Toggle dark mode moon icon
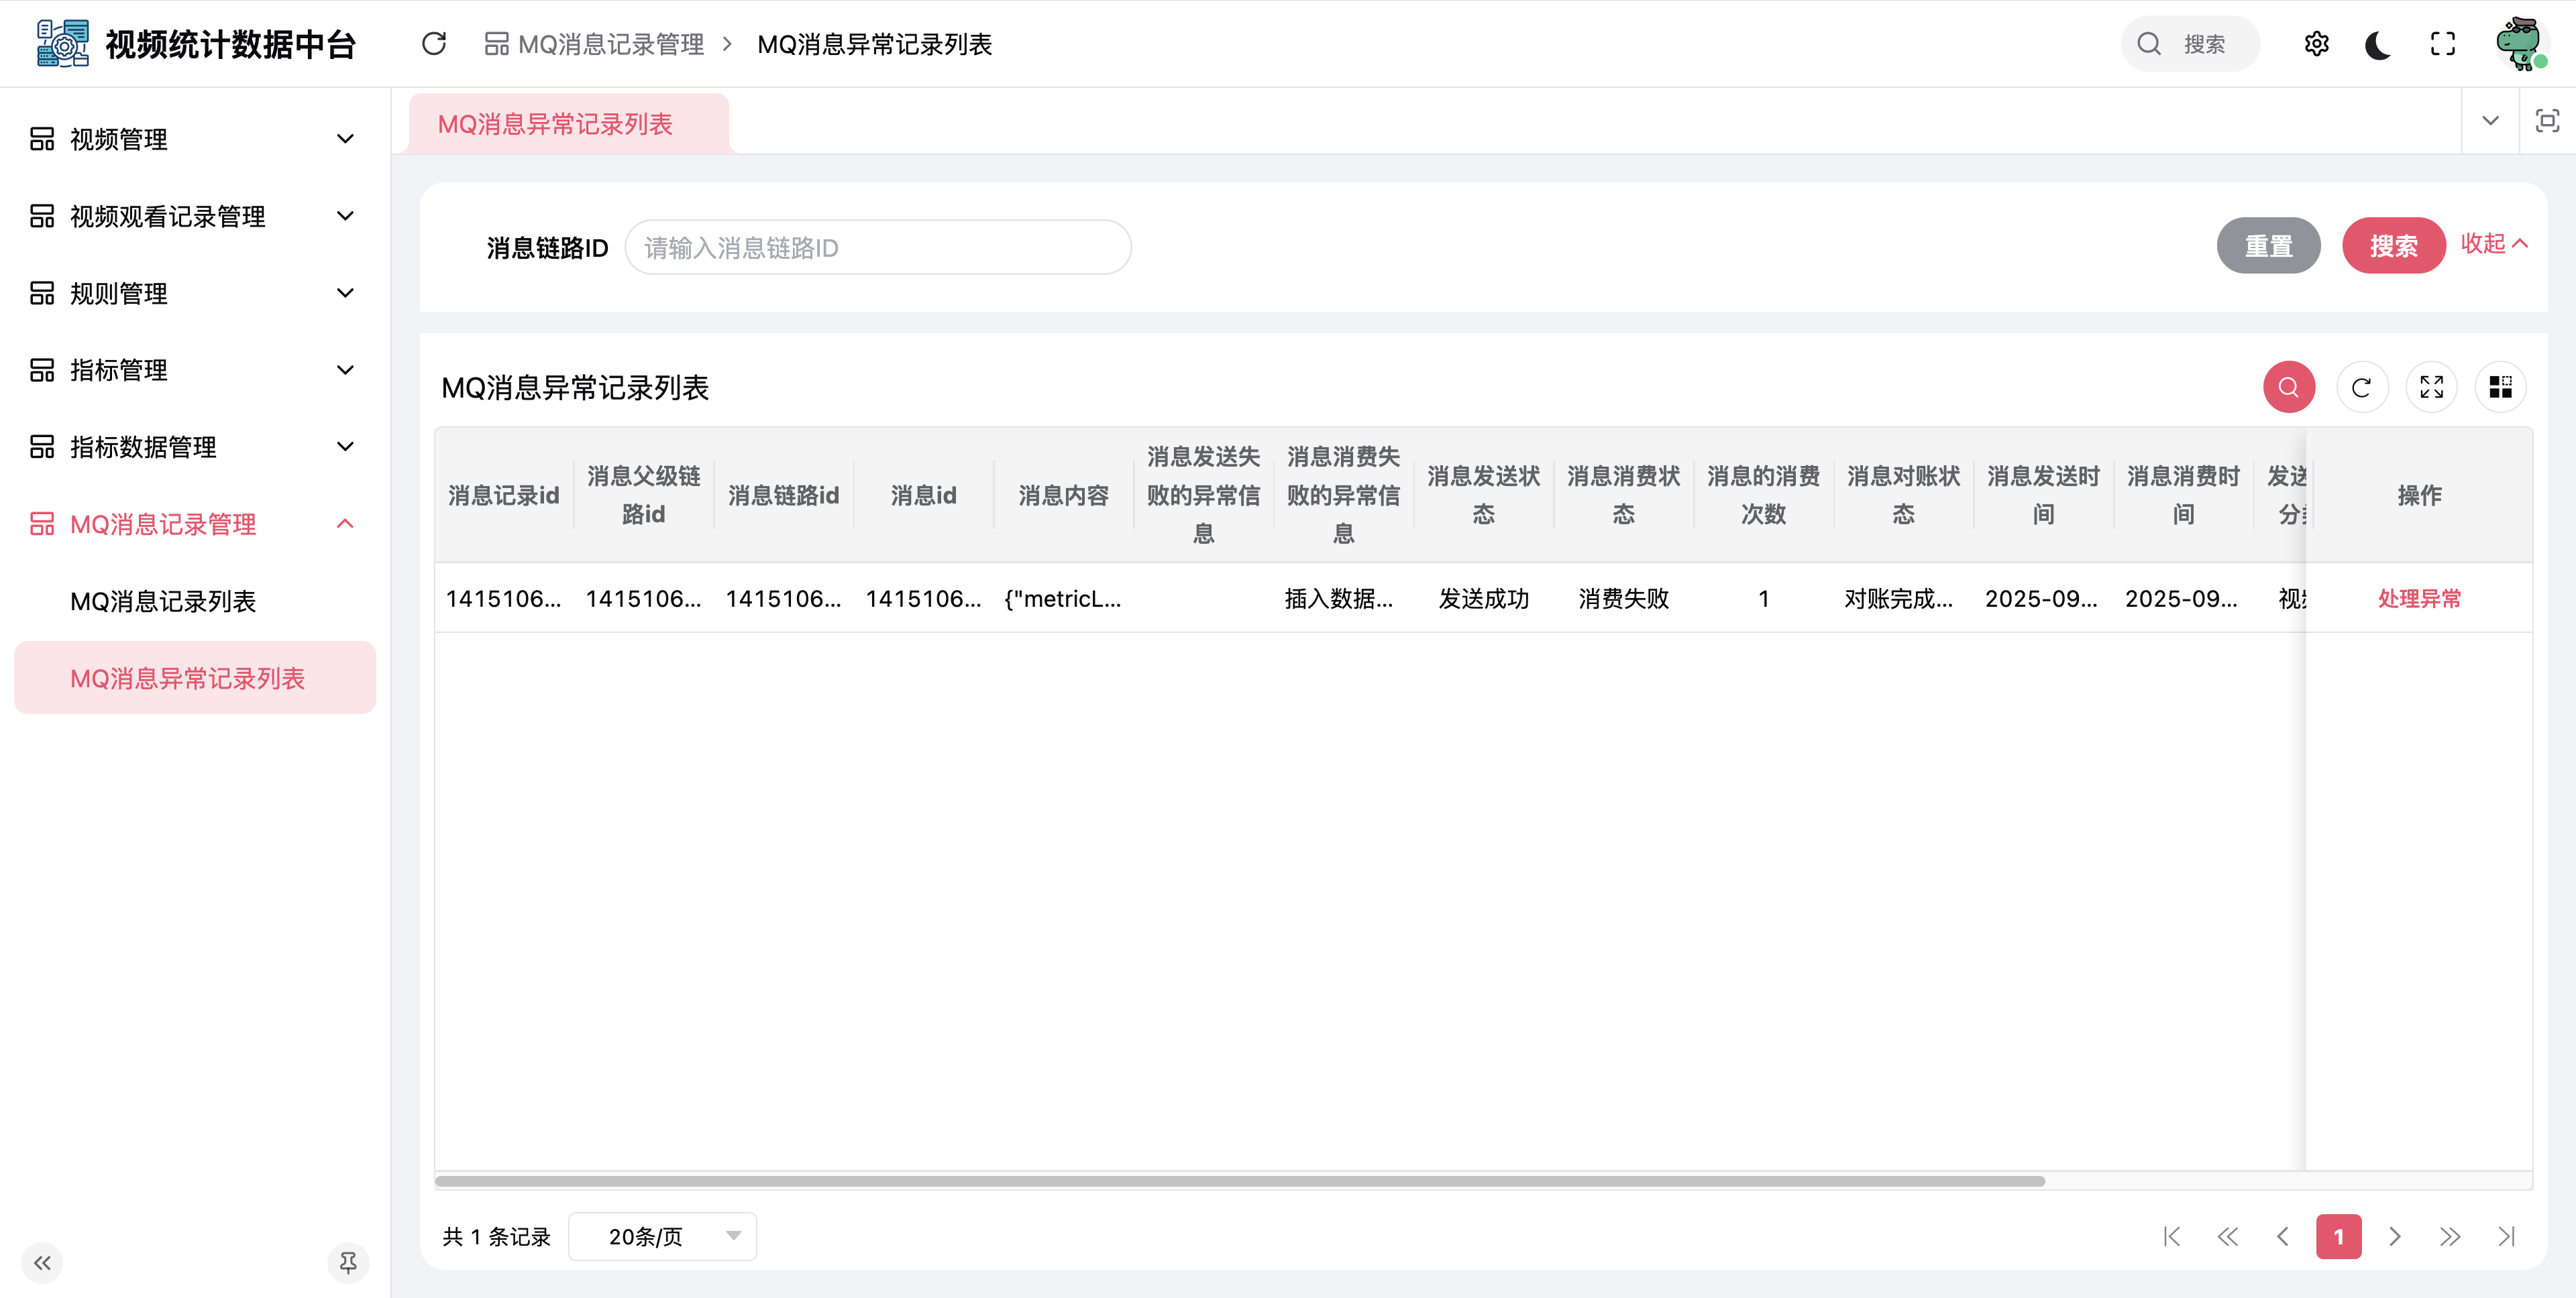The width and height of the screenshot is (2576, 1298). (2379, 44)
